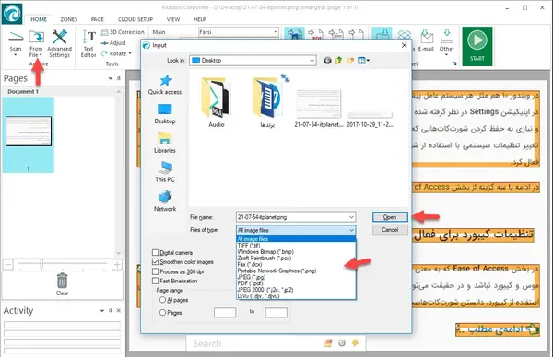Choose DjVu (*.djv, *.djvu) file type

click(x=296, y=296)
